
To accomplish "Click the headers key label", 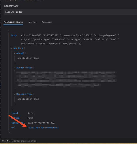I will [x=18, y=48].
